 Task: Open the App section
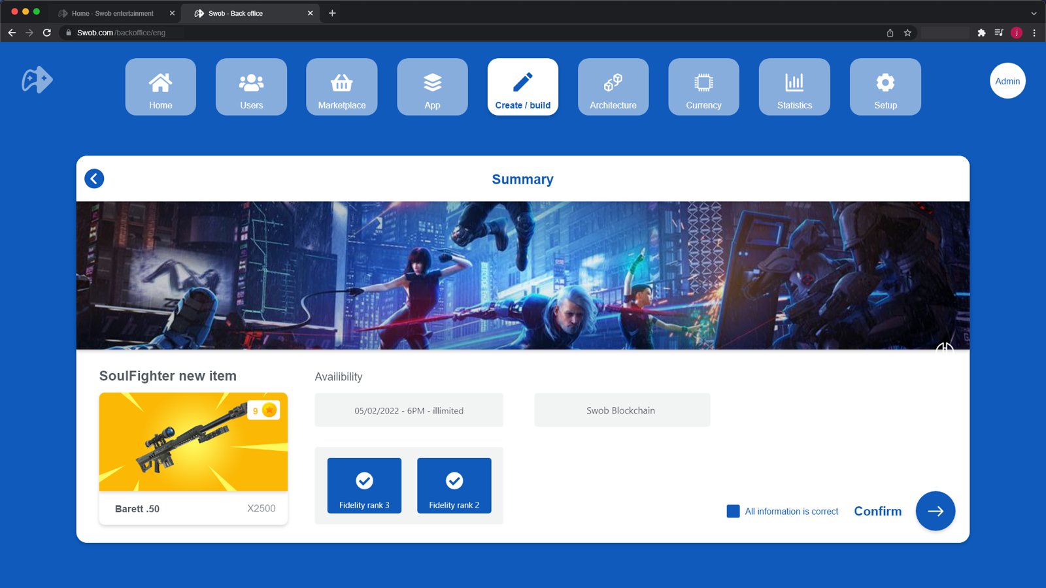coord(432,87)
